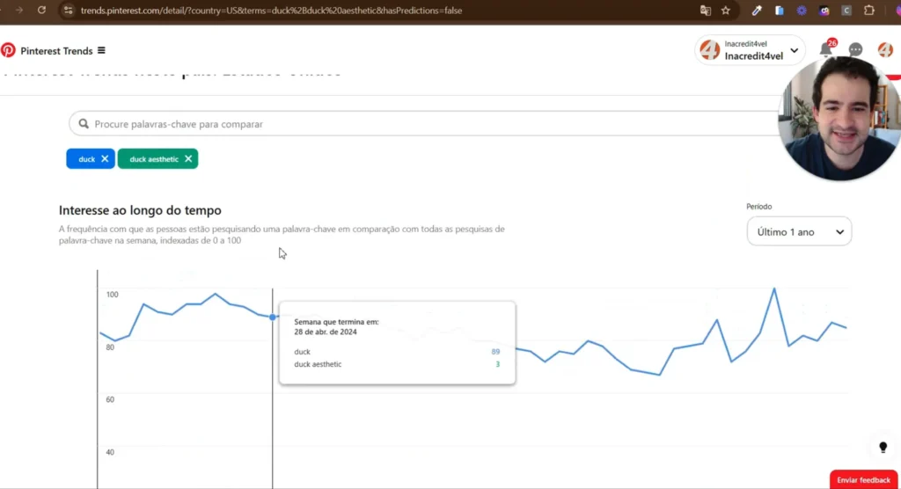Image resolution: width=901 pixels, height=489 pixels.
Task: Click the search magnifier icon
Action: pos(84,123)
